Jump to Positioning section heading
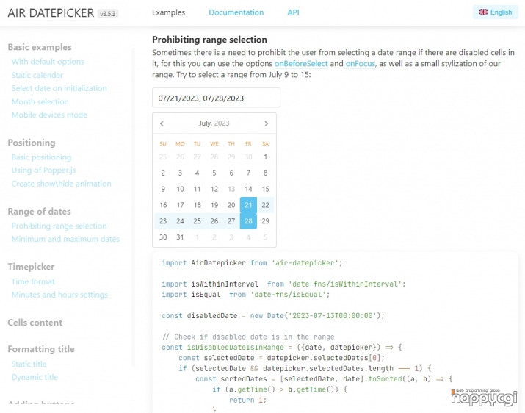 click(x=32, y=143)
